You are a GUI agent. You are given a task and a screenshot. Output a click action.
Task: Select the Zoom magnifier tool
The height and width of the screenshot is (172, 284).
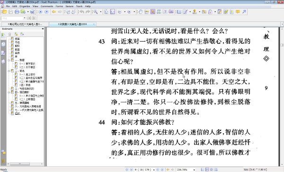coord(96,12)
